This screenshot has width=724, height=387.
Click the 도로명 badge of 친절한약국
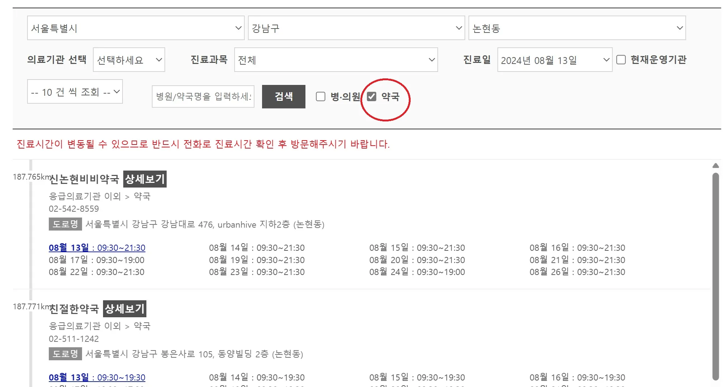click(65, 354)
